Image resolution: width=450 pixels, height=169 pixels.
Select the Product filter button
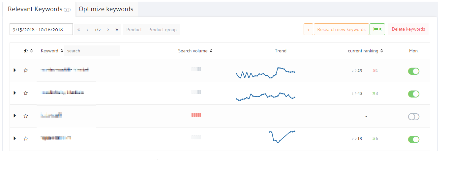134,30
